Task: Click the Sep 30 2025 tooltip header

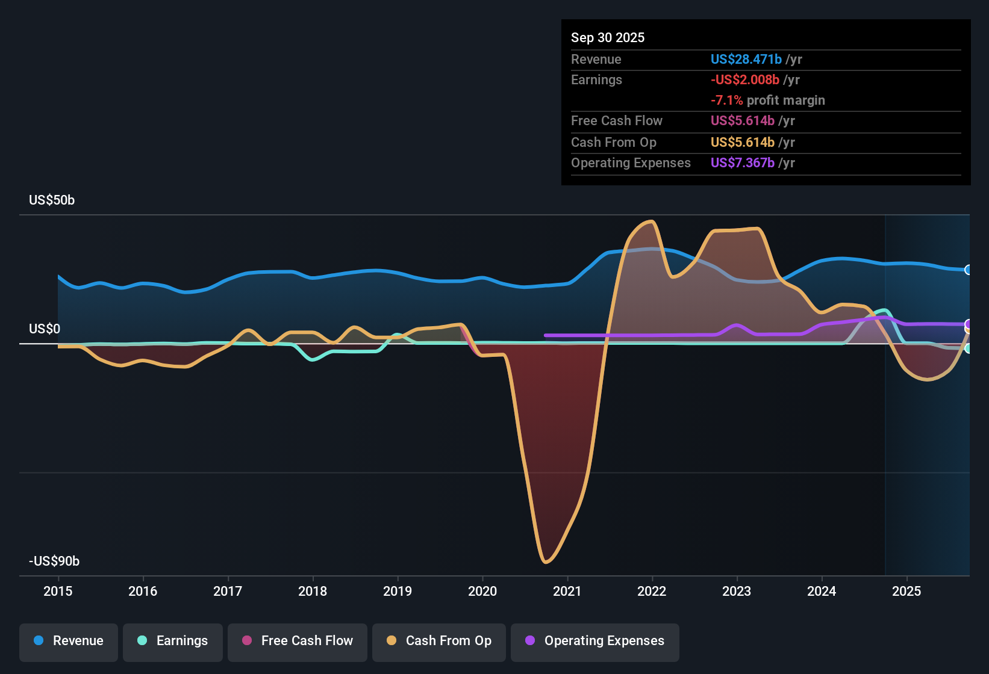Action: tap(608, 37)
